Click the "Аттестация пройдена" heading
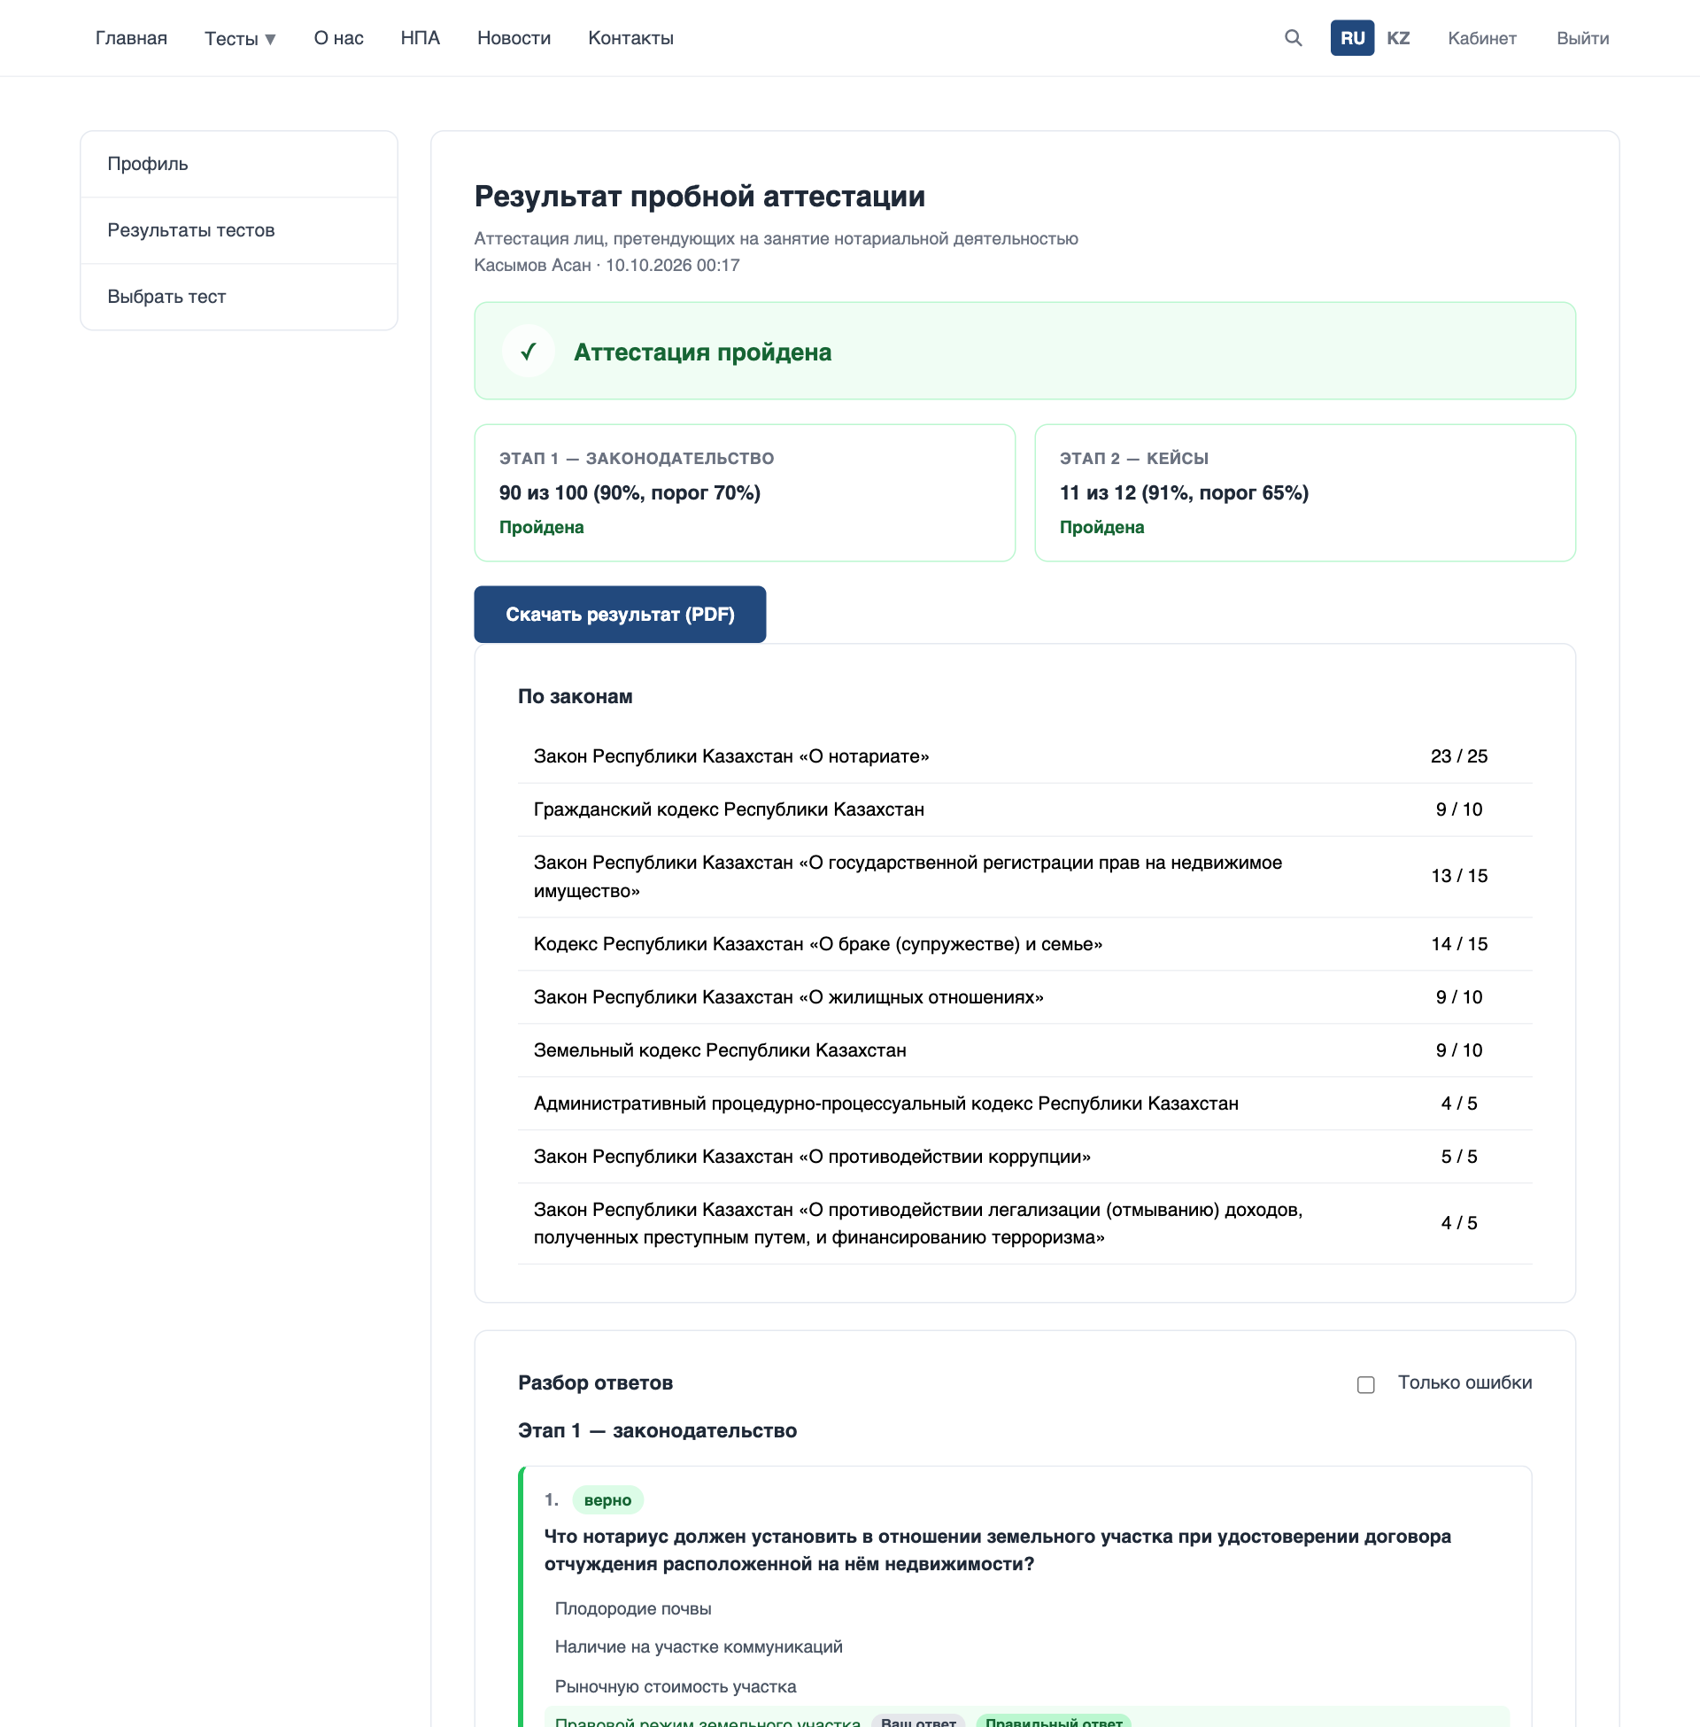The image size is (1700, 1727). 702,352
